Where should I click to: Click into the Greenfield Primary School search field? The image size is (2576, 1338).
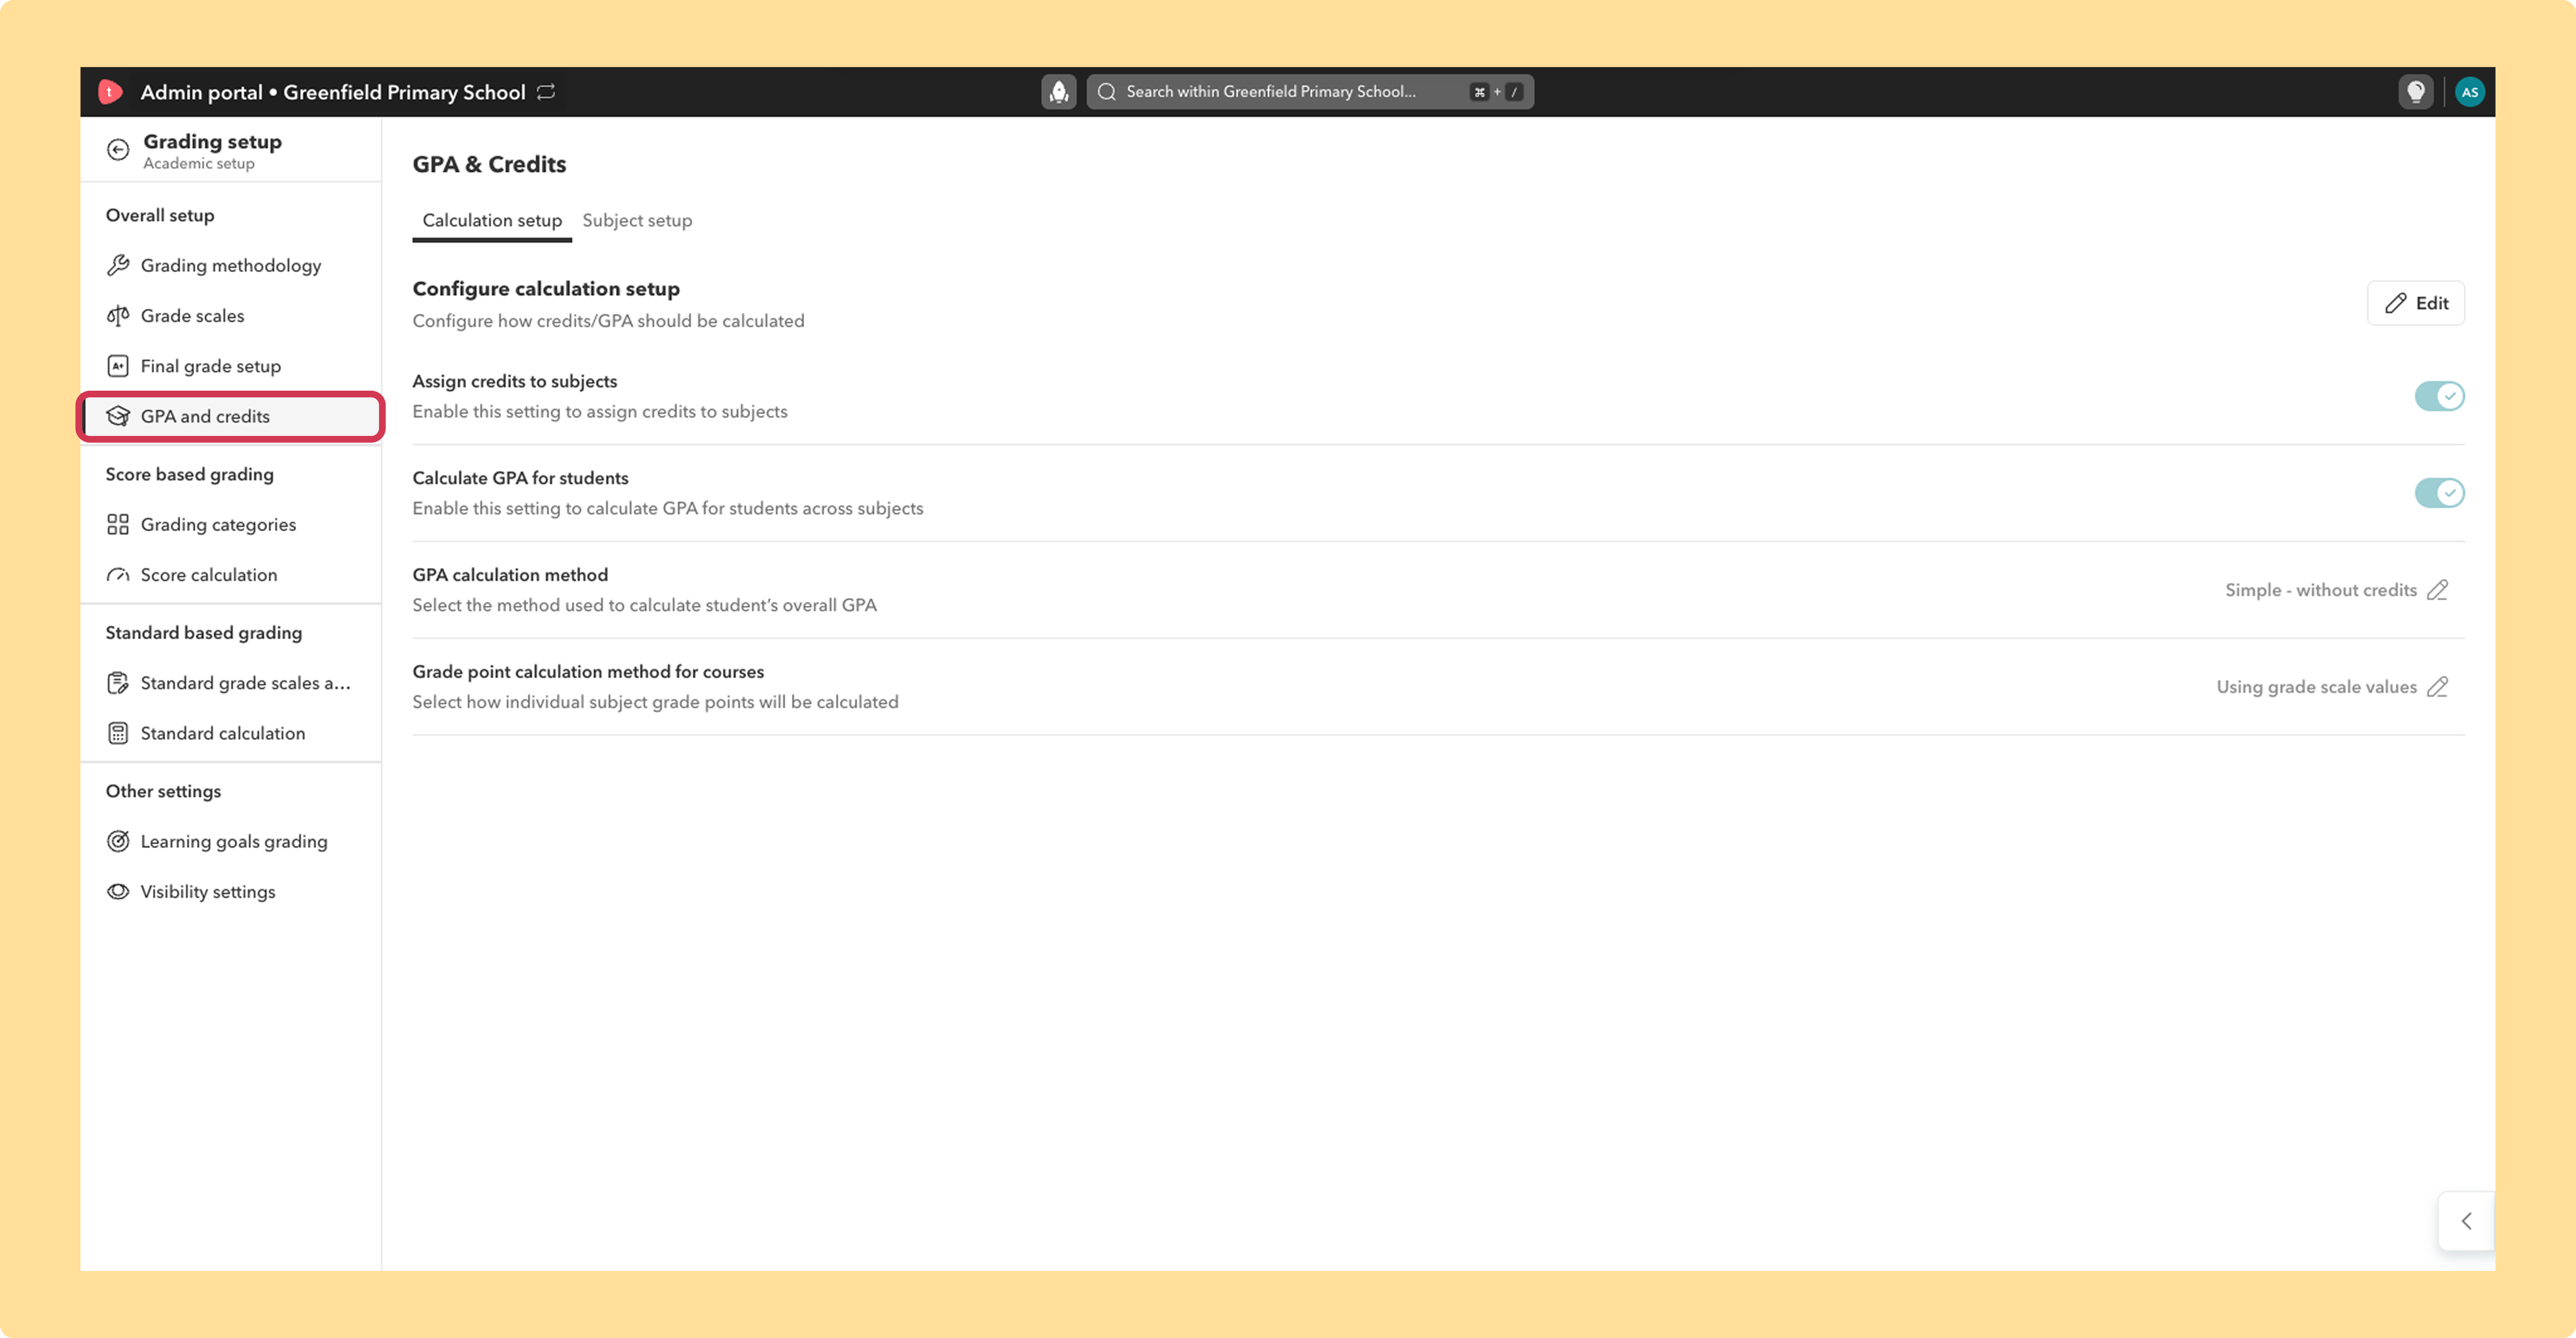pyautogui.click(x=1310, y=92)
